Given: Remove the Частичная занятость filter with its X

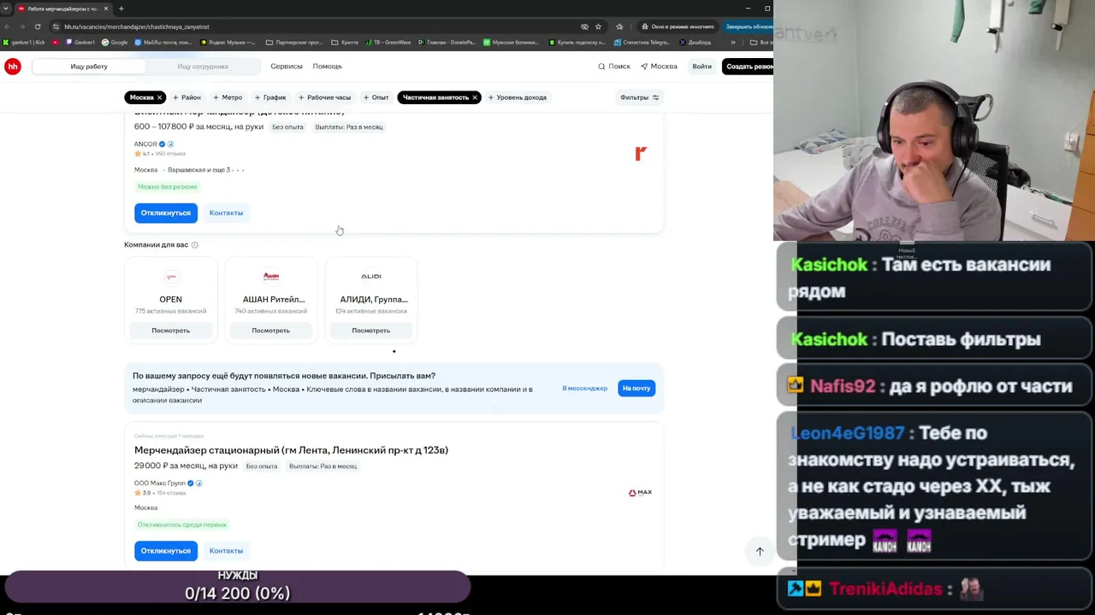Looking at the screenshot, I should (475, 97).
